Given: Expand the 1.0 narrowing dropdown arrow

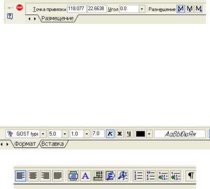Looking at the screenshot, I should coord(87,134).
